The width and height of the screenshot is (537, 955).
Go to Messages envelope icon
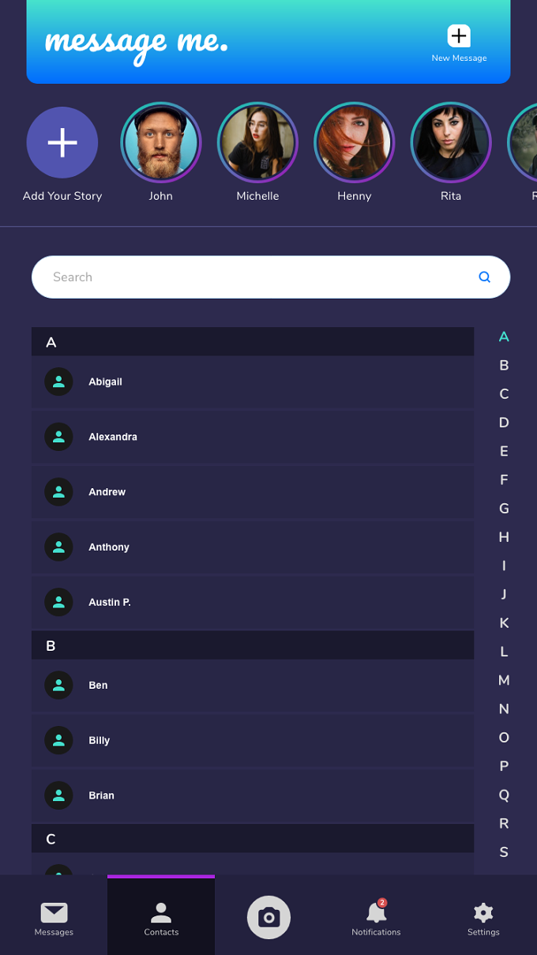(x=54, y=912)
